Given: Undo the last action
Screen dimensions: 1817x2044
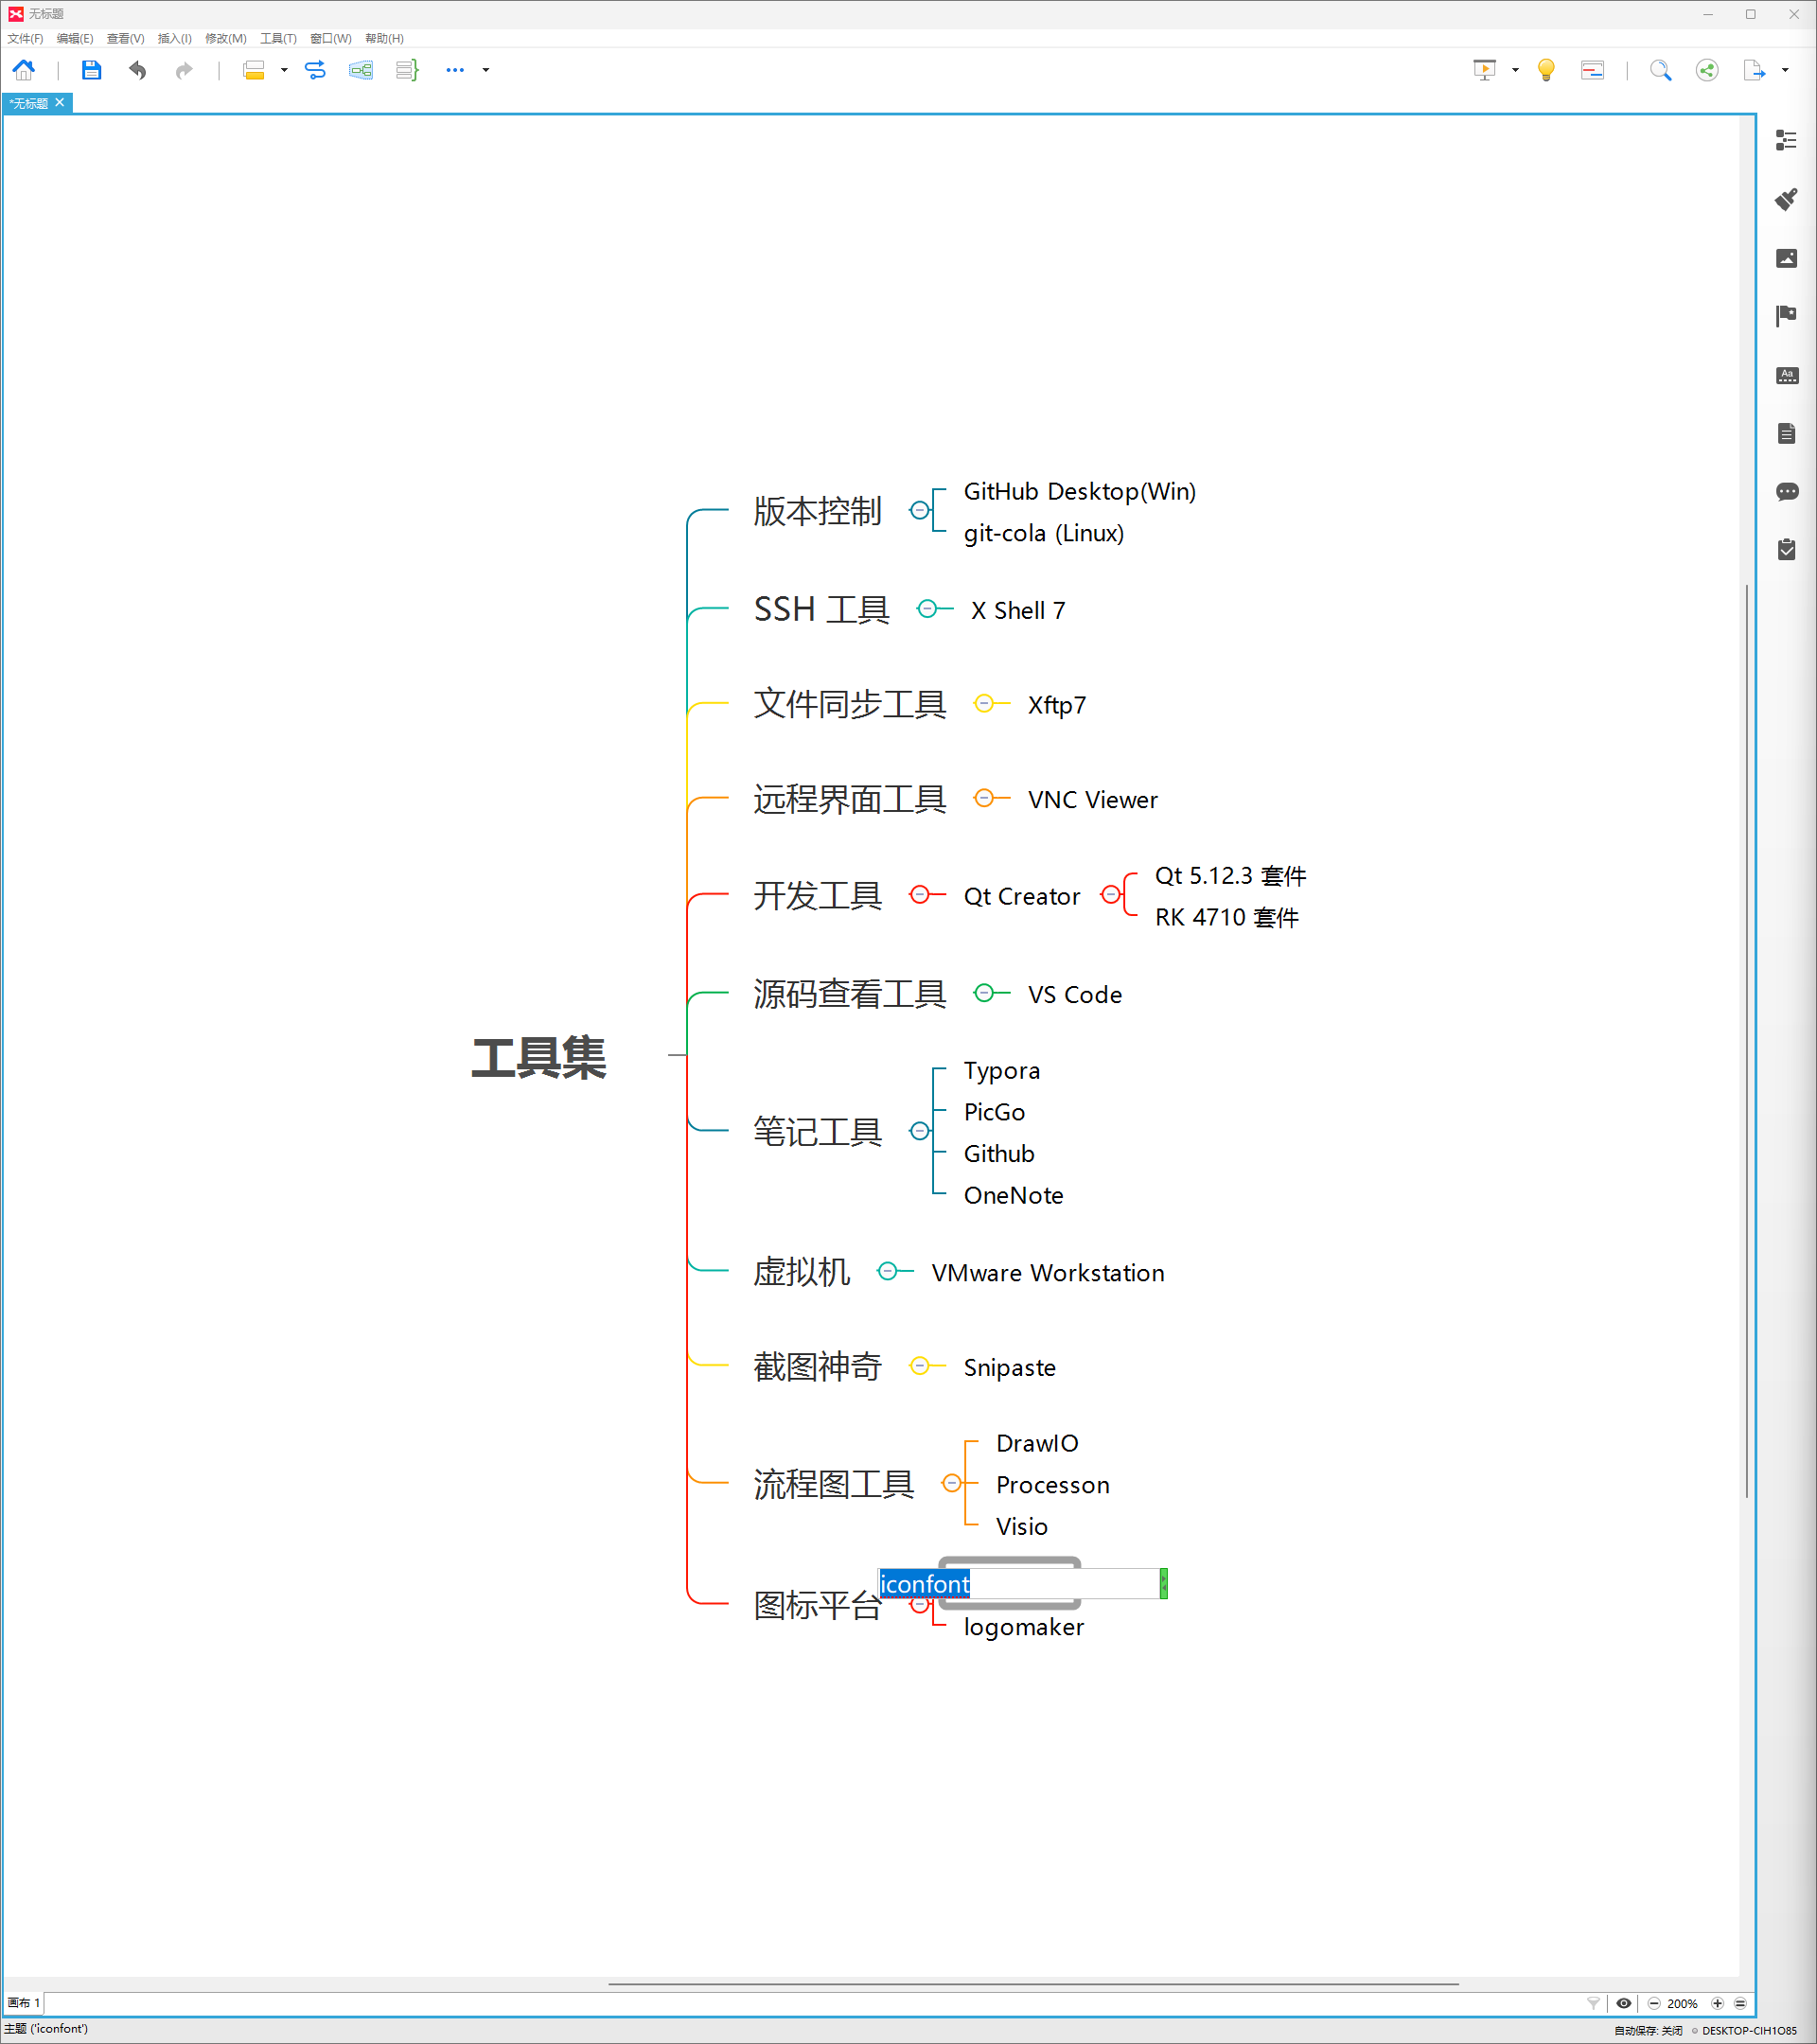Looking at the screenshot, I should [x=137, y=70].
